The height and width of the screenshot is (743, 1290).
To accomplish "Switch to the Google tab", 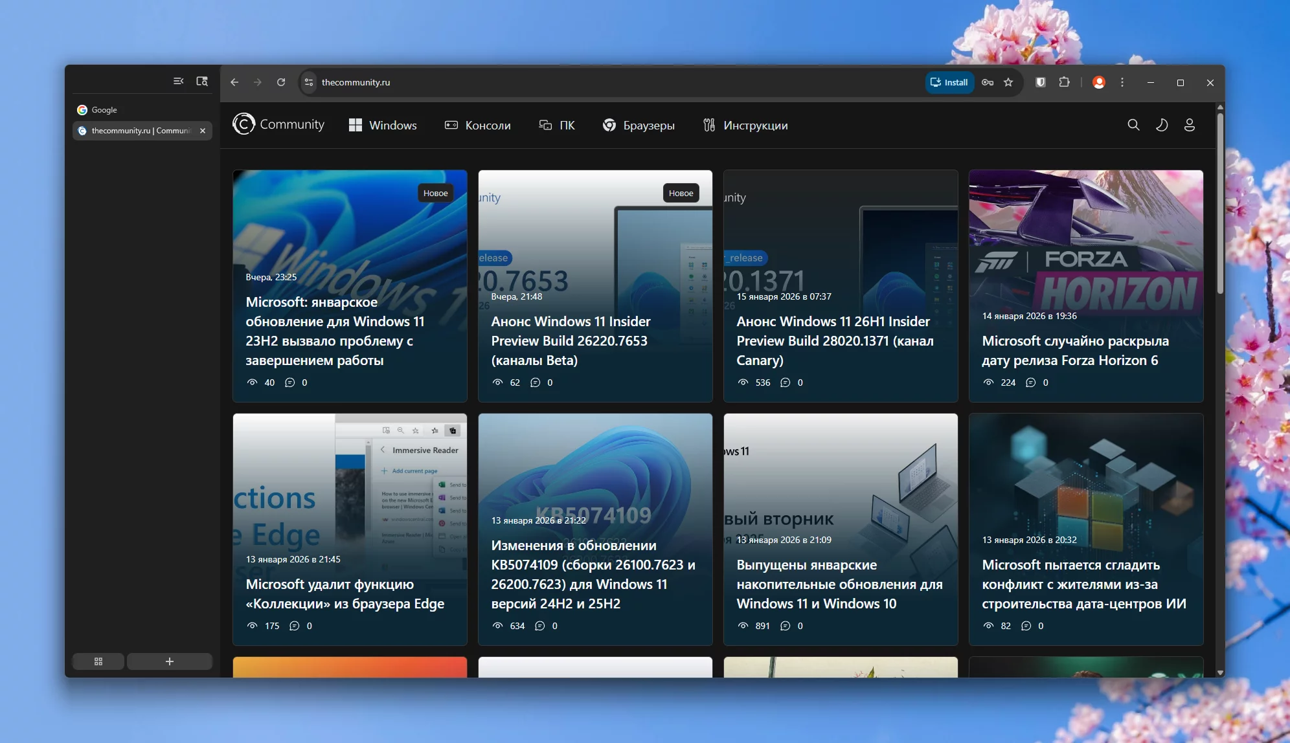I will (x=104, y=110).
